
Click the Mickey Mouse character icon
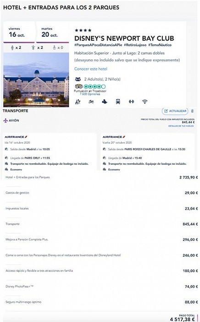pos(105,102)
